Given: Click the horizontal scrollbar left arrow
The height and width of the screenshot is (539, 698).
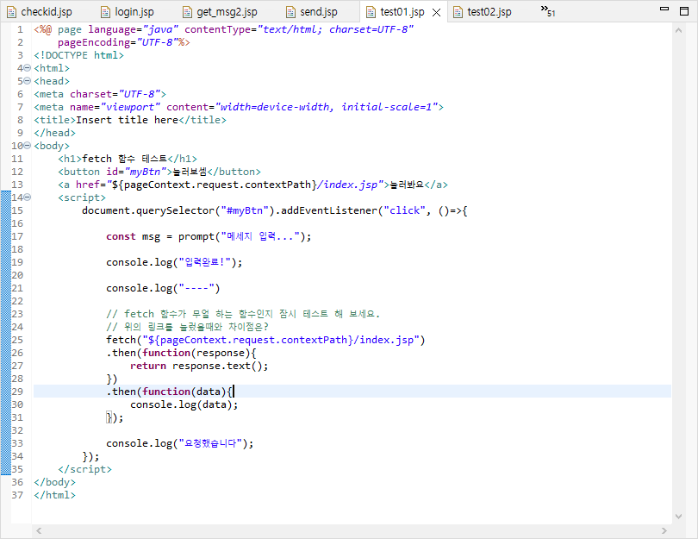Looking at the screenshot, I should pos(39,530).
